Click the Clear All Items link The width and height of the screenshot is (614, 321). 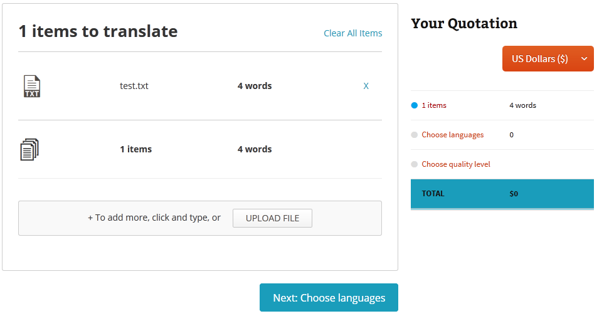coord(352,33)
